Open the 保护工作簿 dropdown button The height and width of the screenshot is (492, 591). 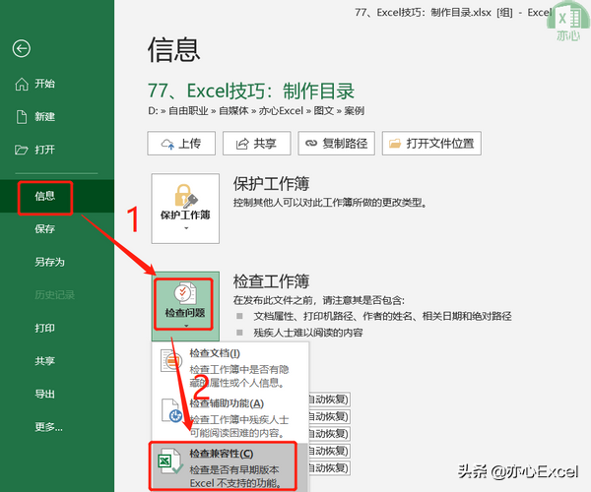pos(185,209)
